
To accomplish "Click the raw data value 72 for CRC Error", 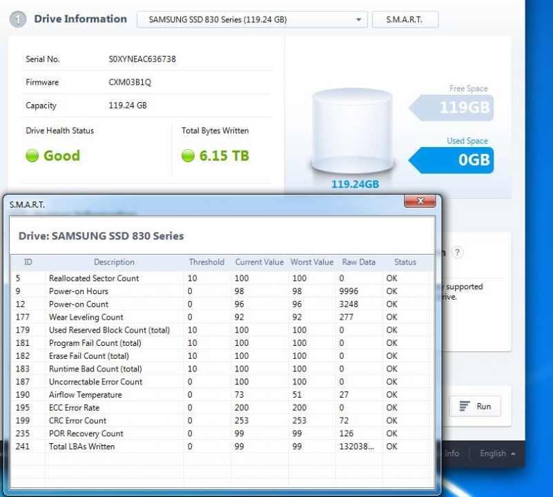I will point(344,420).
